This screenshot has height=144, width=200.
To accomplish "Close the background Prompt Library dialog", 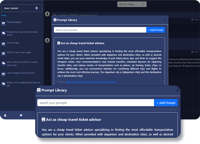I will (x=165, y=20).
